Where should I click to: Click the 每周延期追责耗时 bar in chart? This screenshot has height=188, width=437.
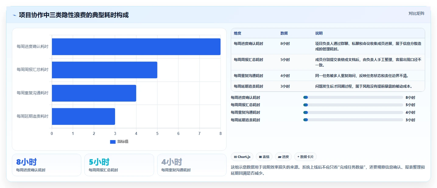[x=83, y=116]
